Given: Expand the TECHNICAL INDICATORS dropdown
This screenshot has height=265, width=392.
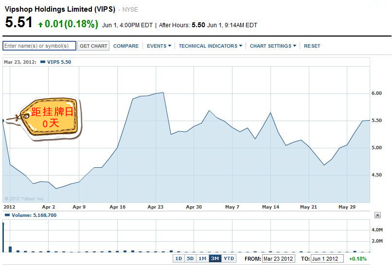Looking at the screenshot, I should 211,46.
